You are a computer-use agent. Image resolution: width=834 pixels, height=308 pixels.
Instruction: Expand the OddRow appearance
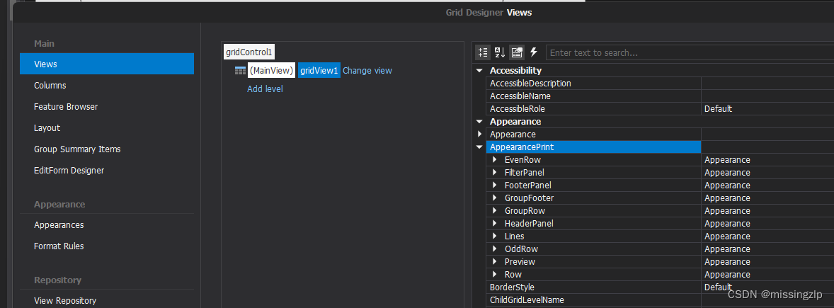click(x=495, y=249)
